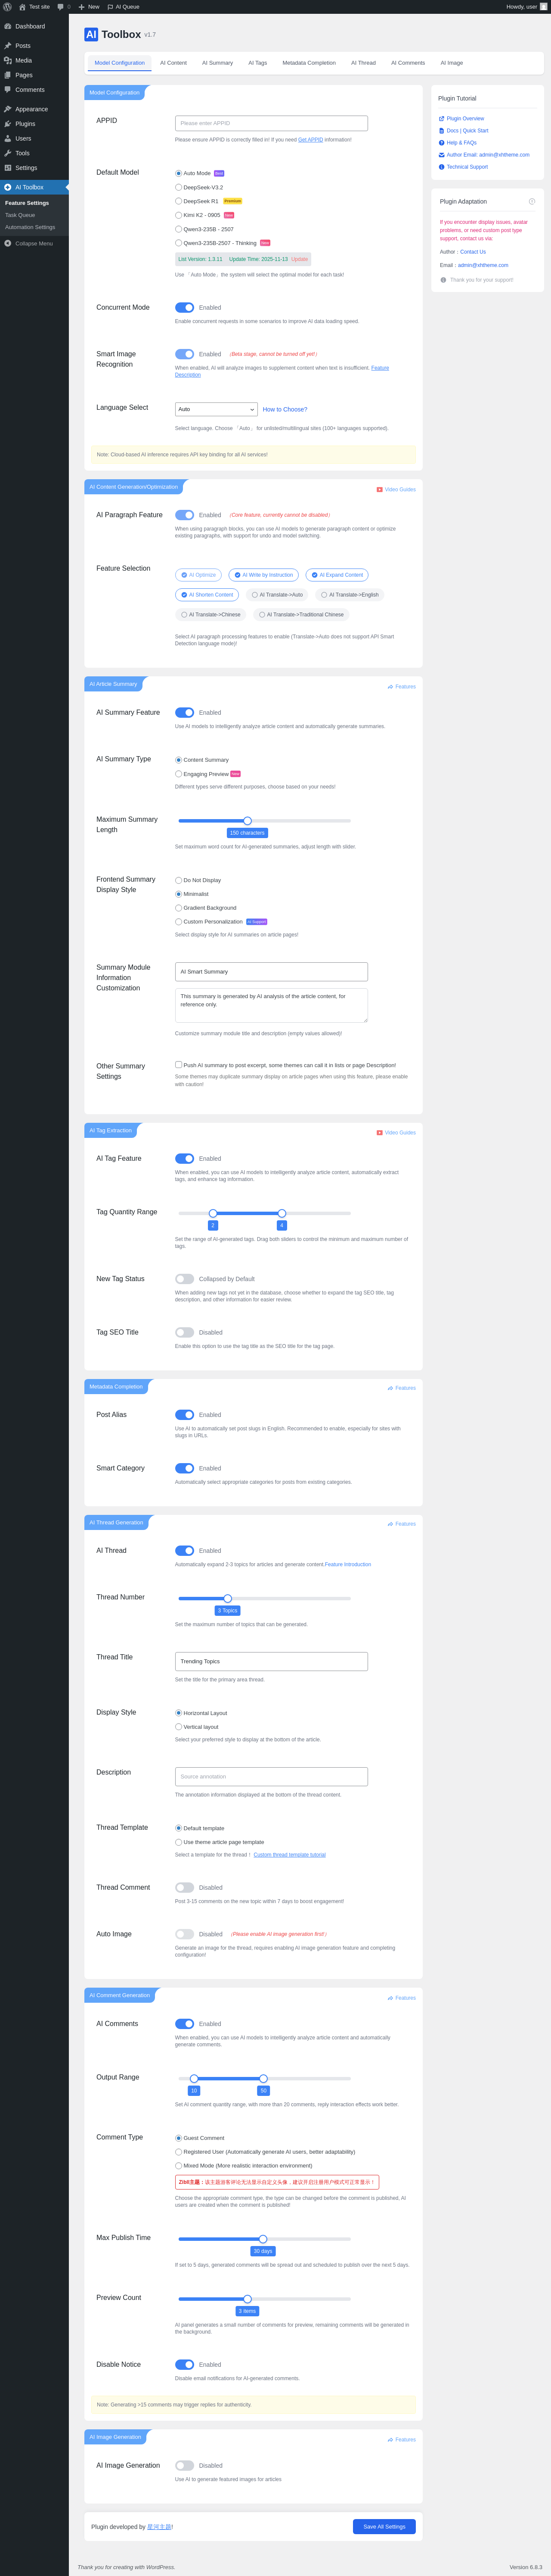Click the comments bubble icon in the admin bar
The image size is (551, 2576).
61,7
